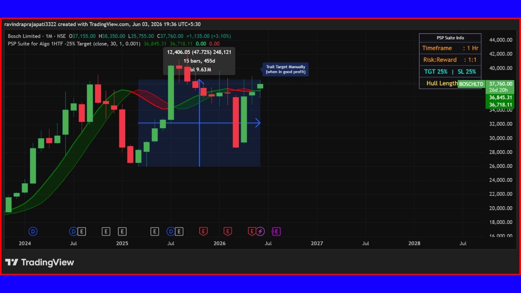The height and width of the screenshot is (293, 521).
Task: Click the 2025 time axis label
Action: point(122,243)
